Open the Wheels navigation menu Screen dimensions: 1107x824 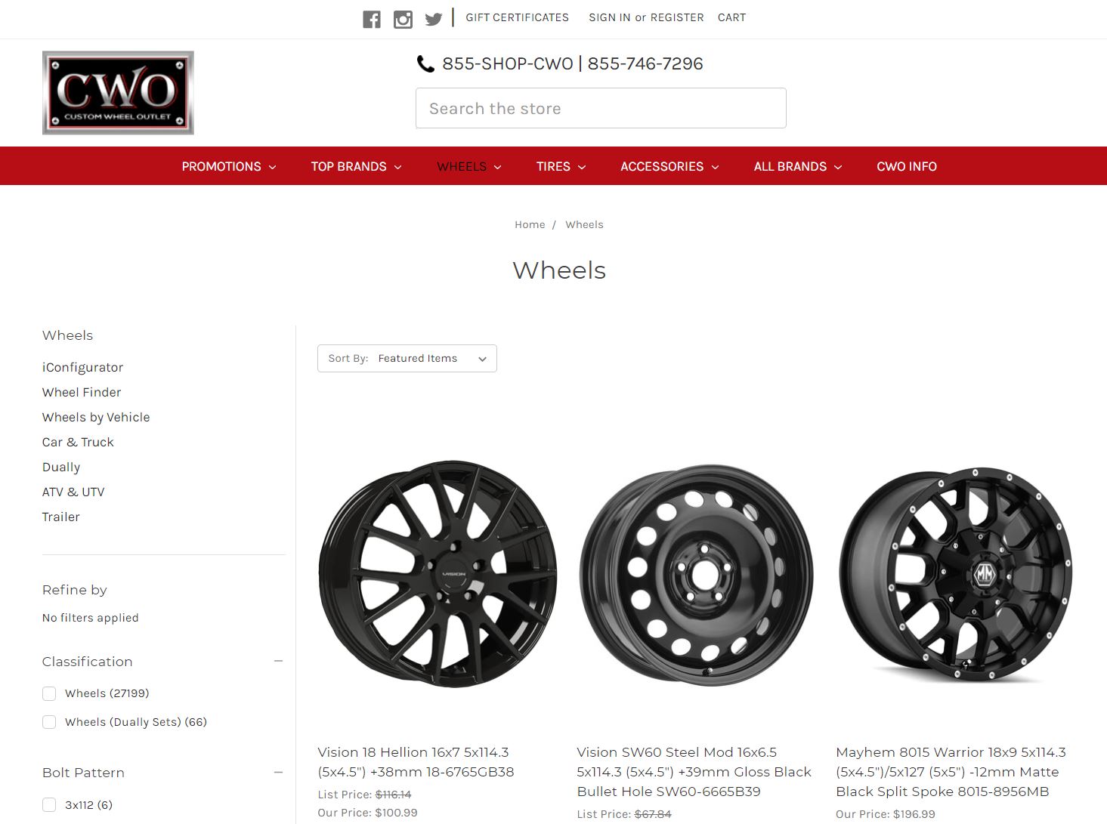coord(469,166)
